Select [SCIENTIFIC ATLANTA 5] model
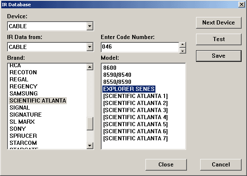Image resolution: width=247 pixels, height=176 pixels. [x=136, y=124]
